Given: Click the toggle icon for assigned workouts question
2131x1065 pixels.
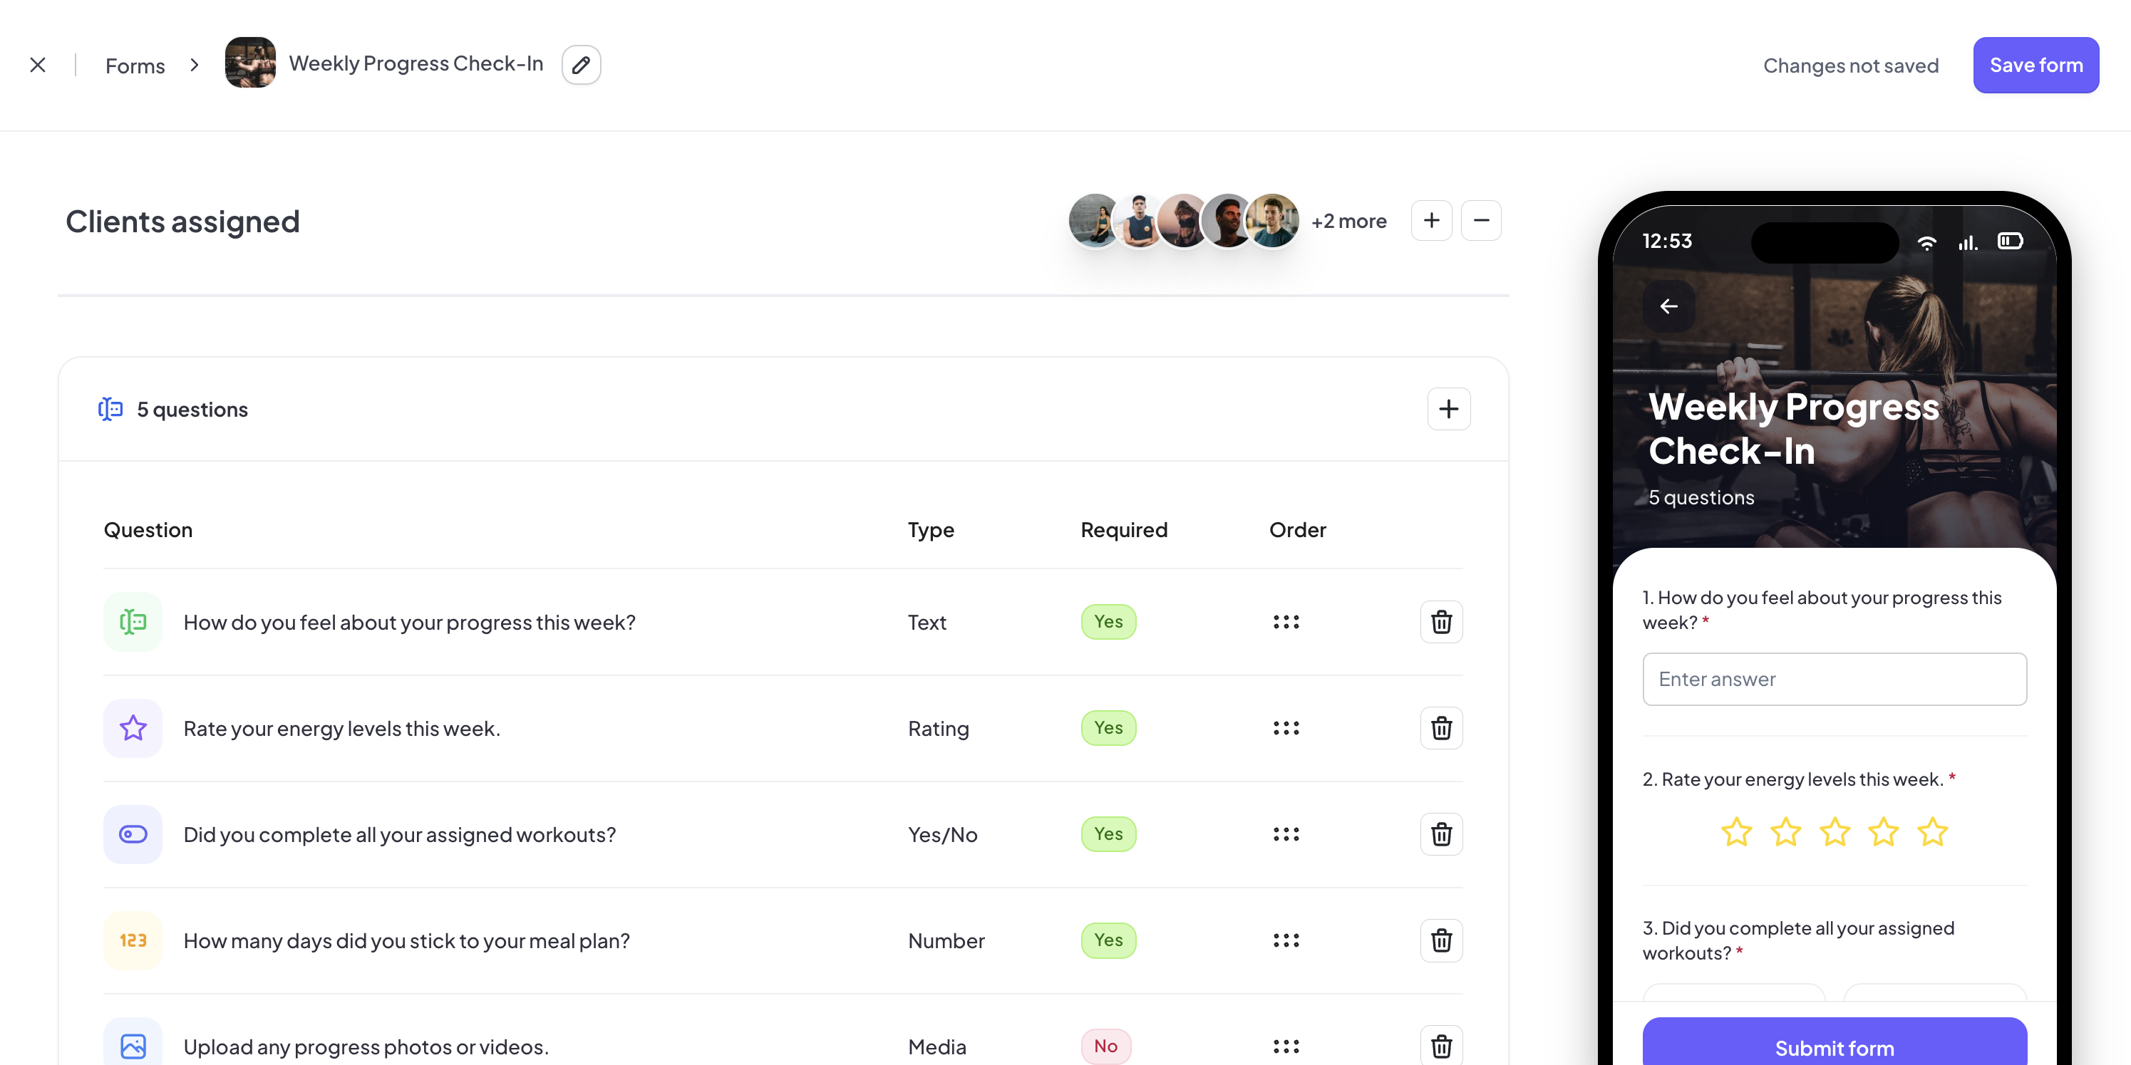Looking at the screenshot, I should (x=133, y=834).
